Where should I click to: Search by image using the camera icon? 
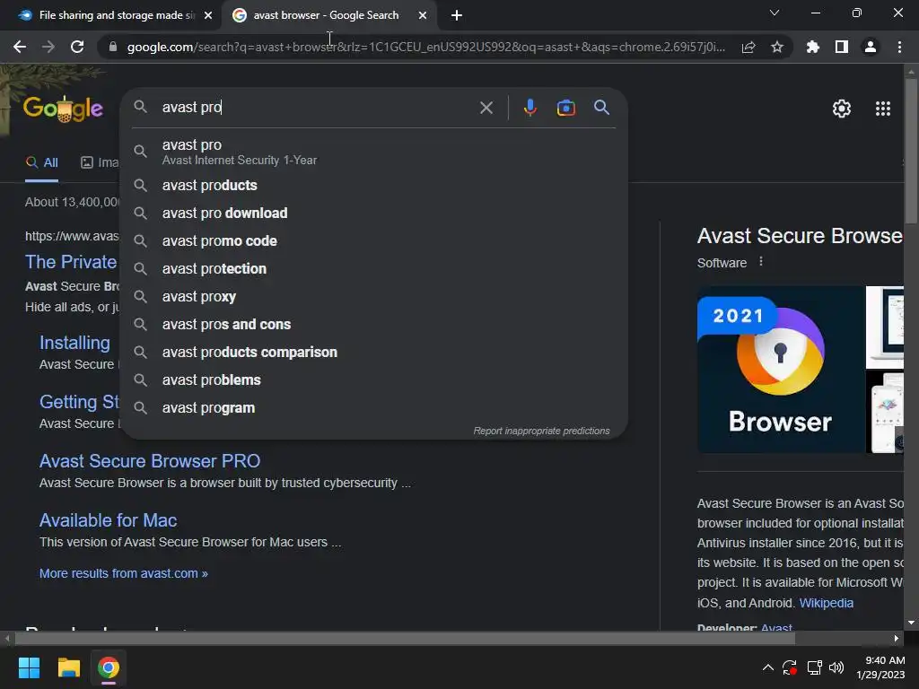coord(565,108)
